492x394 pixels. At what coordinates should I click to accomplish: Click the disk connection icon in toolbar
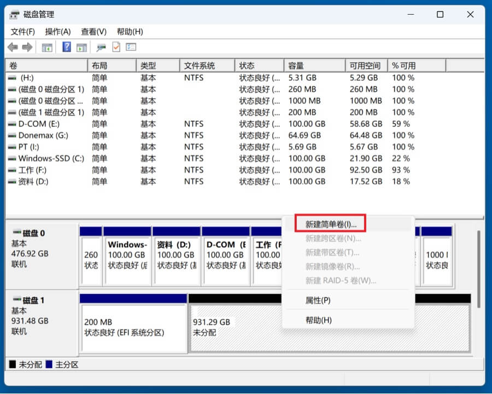[101, 47]
